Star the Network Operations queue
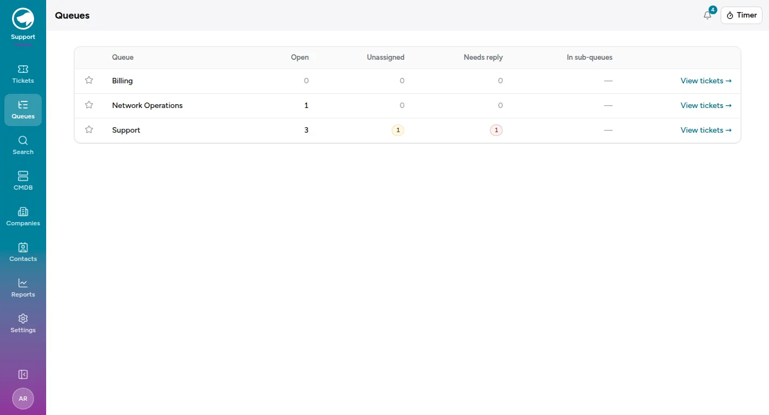The image size is (769, 415). [89, 105]
